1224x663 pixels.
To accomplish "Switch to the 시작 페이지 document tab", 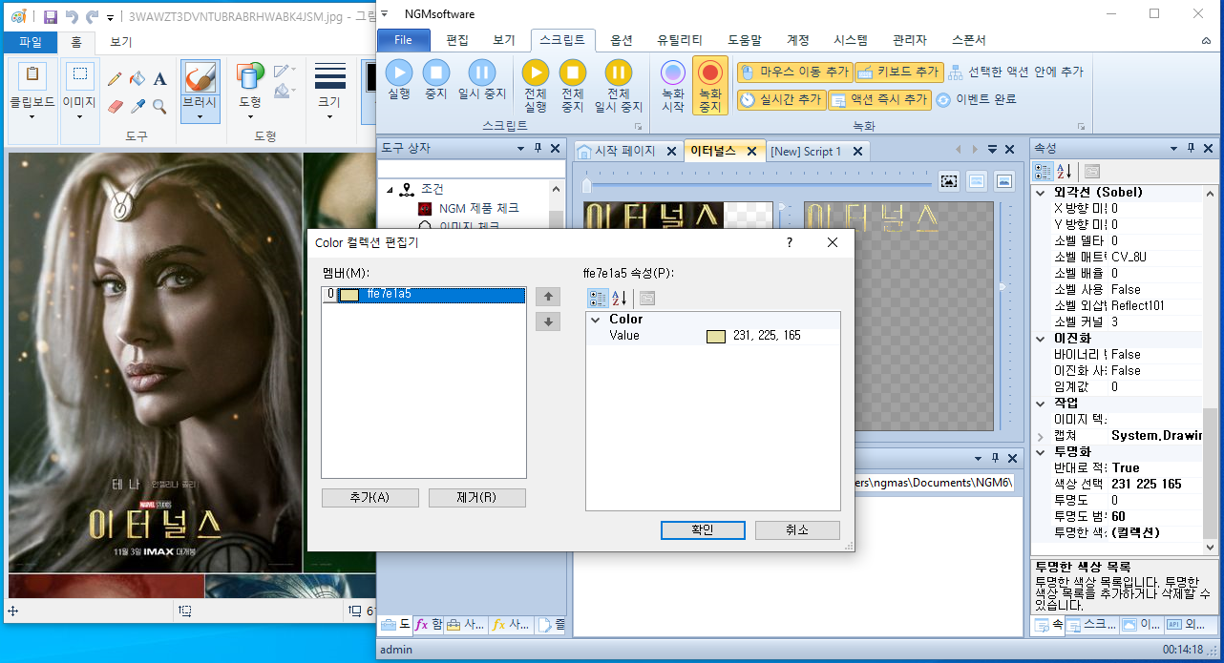I will [625, 151].
